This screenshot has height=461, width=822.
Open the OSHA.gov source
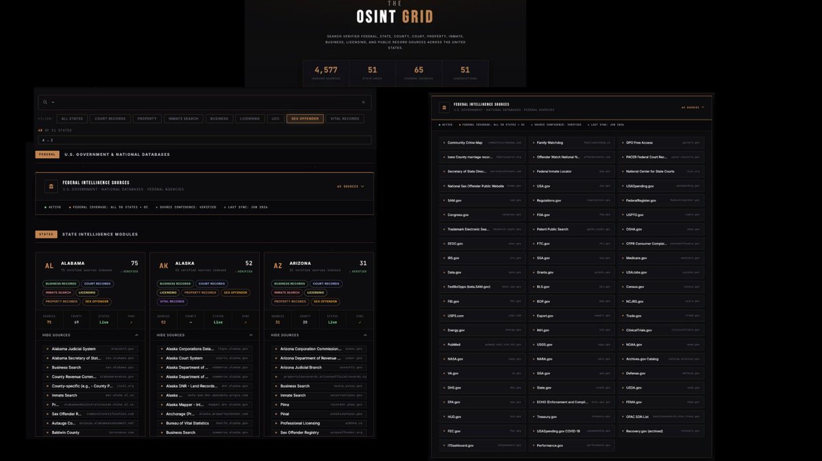(661, 229)
